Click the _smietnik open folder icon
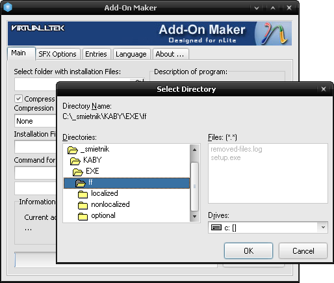Viewport: 334px width, 283px height. click(x=73, y=150)
